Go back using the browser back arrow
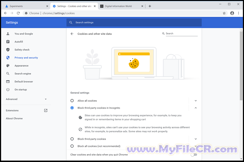Viewport: 244px width, 162px height. [x=5, y=13]
